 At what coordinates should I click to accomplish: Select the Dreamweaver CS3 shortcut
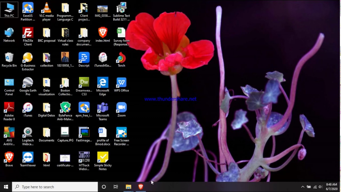point(84,86)
